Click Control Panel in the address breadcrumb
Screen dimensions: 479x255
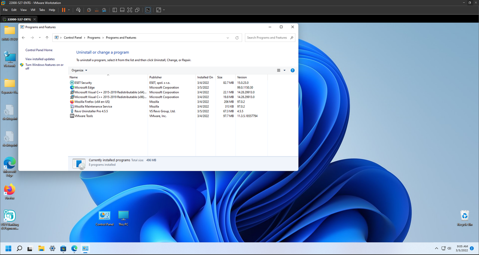tap(73, 37)
